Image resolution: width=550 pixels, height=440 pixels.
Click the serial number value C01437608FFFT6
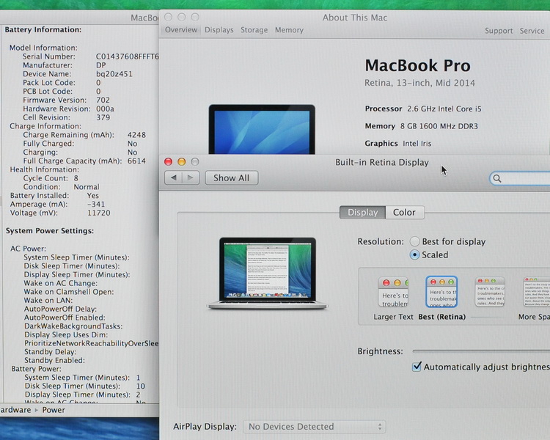coord(128,56)
